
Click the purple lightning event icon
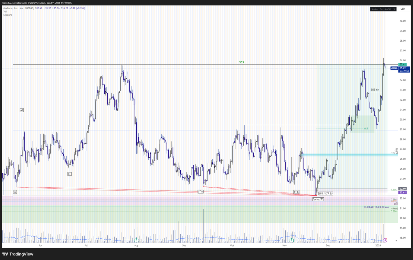[x=385, y=240]
